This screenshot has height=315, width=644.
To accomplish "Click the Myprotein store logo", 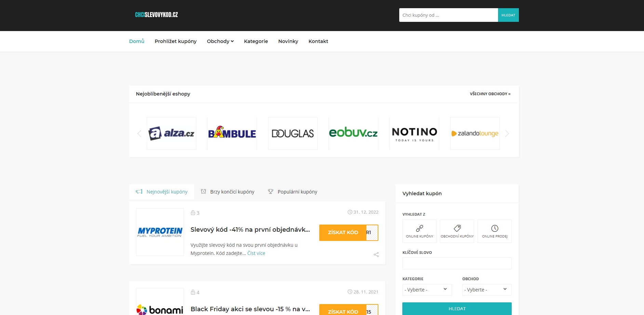I will (x=160, y=232).
